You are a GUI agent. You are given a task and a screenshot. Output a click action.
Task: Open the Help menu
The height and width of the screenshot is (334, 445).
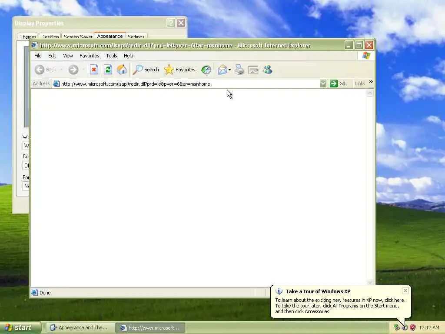coord(128,56)
